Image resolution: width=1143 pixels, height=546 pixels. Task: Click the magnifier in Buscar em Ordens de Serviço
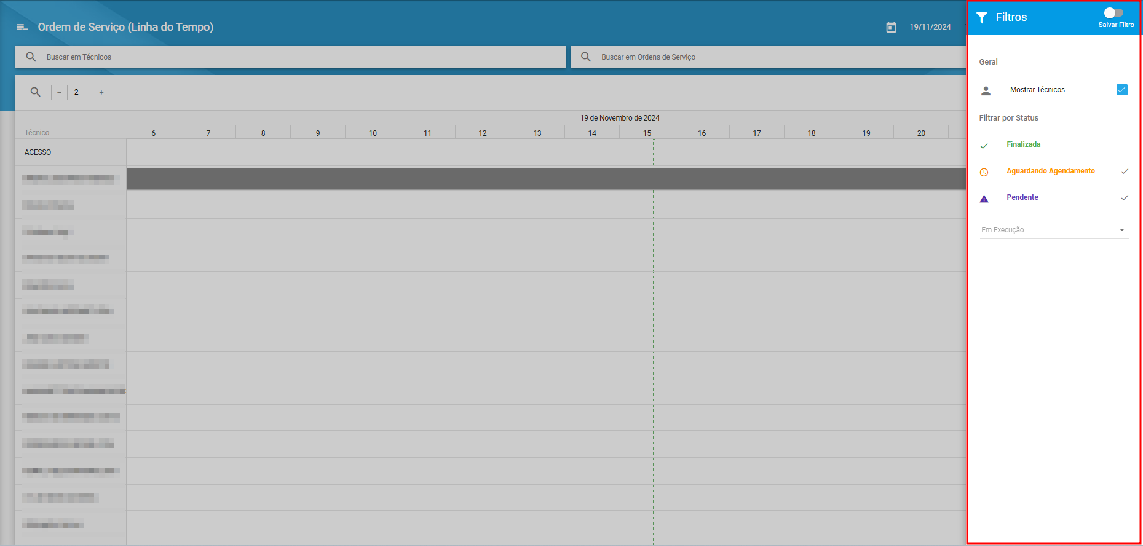coord(586,57)
